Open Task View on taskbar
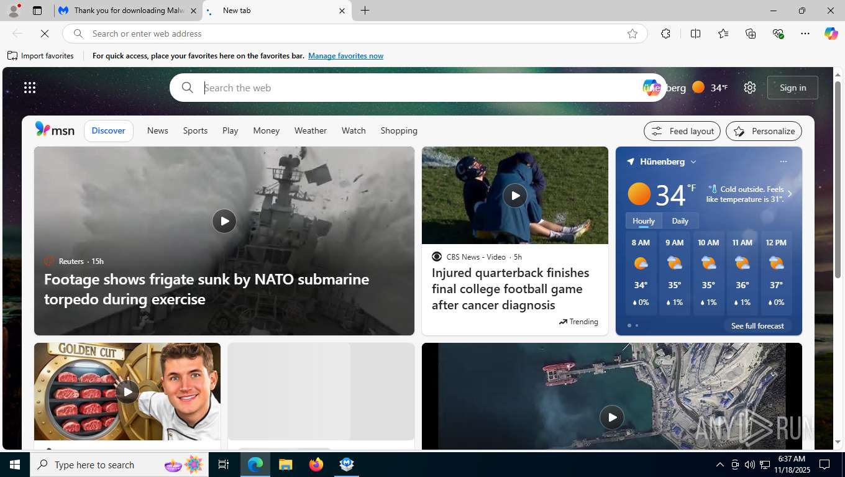 [x=224, y=465]
